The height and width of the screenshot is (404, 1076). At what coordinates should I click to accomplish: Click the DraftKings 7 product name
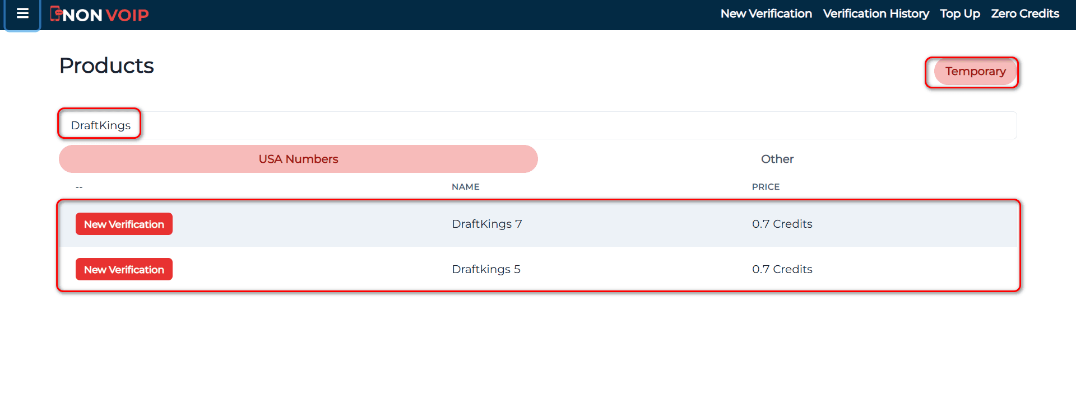(487, 224)
